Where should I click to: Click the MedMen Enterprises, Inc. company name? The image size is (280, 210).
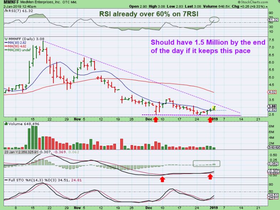point(41,2)
